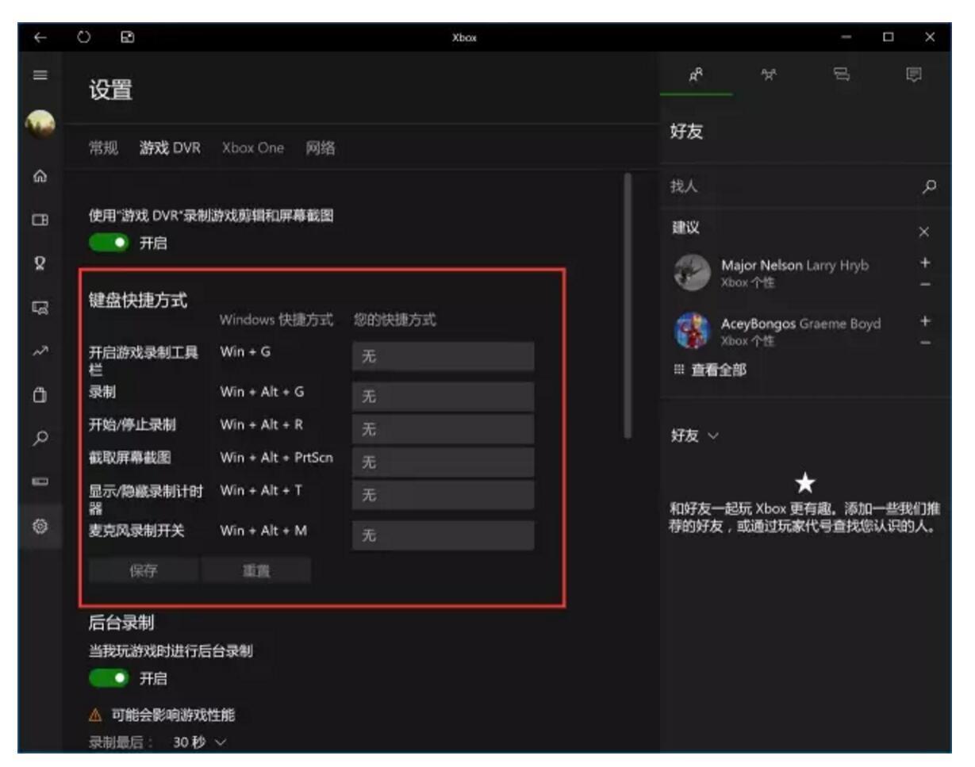975x767 pixels.
Task: Click the Win + Alt + M text
Action: coord(263,531)
